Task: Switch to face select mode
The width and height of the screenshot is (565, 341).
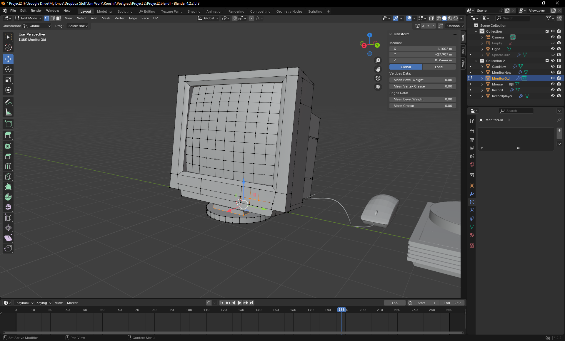Action: (59, 18)
